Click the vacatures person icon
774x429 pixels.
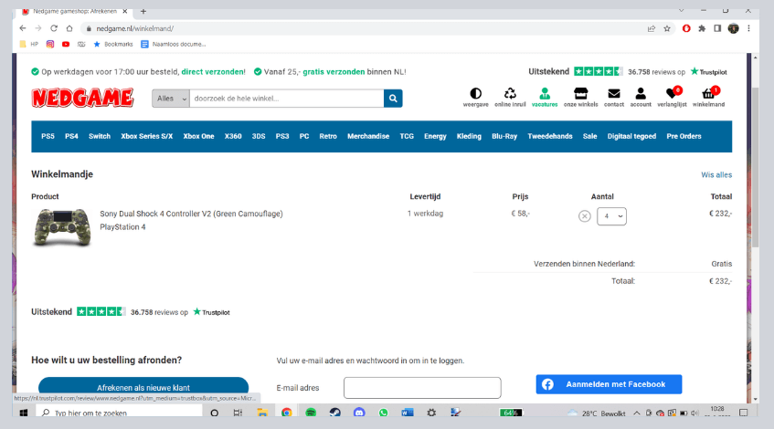(x=545, y=94)
